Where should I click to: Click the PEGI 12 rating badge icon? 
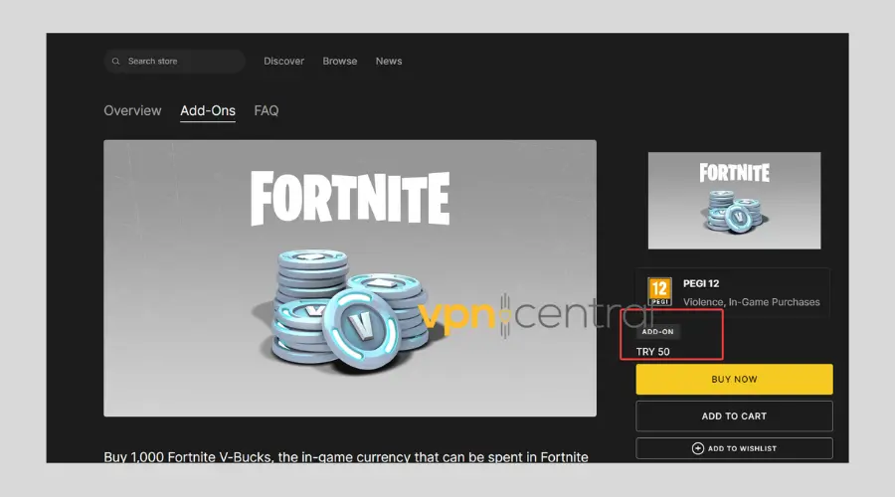(659, 291)
